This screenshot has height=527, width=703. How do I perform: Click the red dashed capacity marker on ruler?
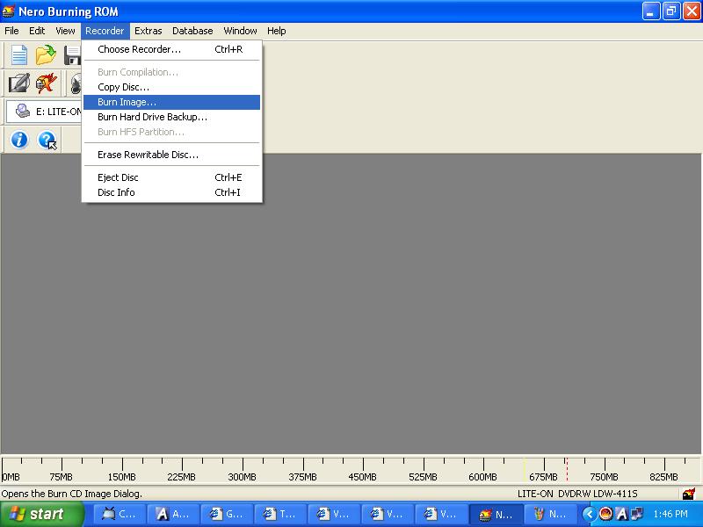coord(567,469)
